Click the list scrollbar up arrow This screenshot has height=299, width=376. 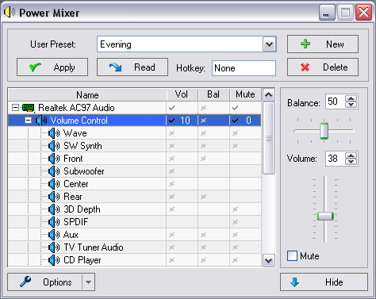point(269,94)
